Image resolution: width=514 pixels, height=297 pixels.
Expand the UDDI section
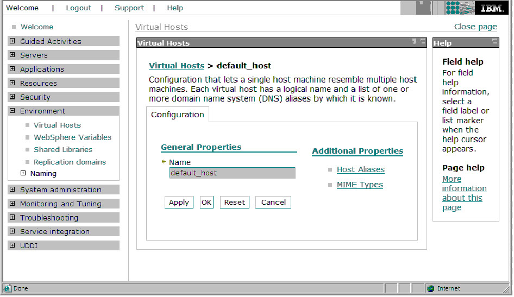12,245
